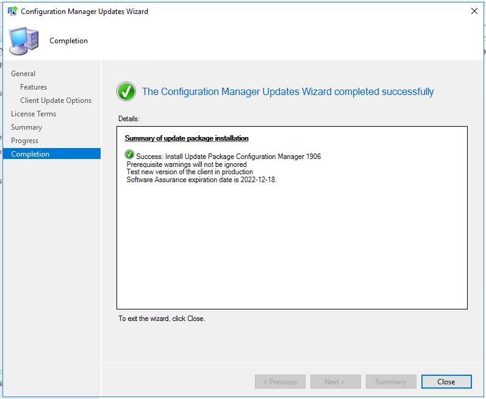Click the wizard completed successfully headline
Viewport: 486px width, 399px height.
[288, 91]
